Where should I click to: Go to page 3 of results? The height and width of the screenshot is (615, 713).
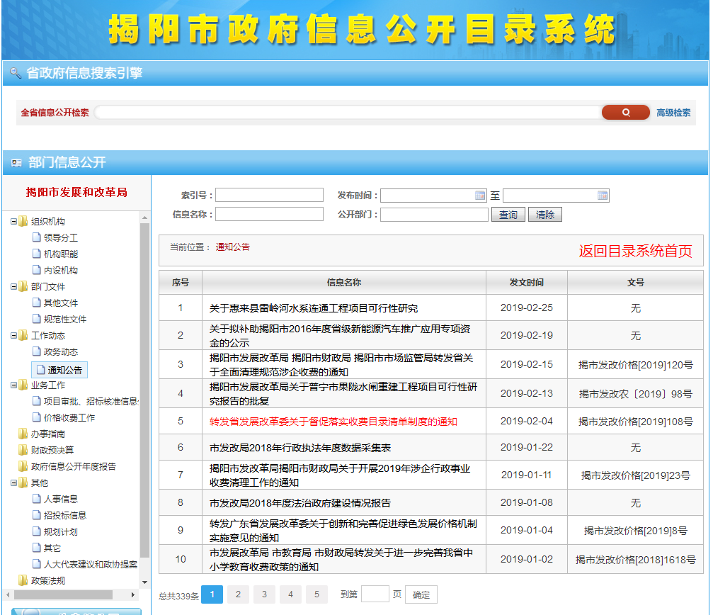click(264, 594)
